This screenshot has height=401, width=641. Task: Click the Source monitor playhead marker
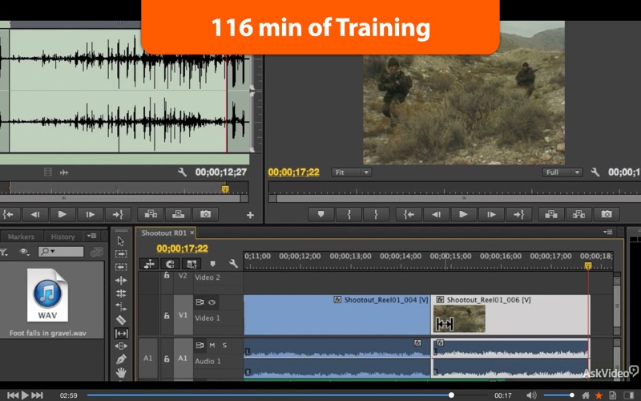pyautogui.click(x=225, y=188)
